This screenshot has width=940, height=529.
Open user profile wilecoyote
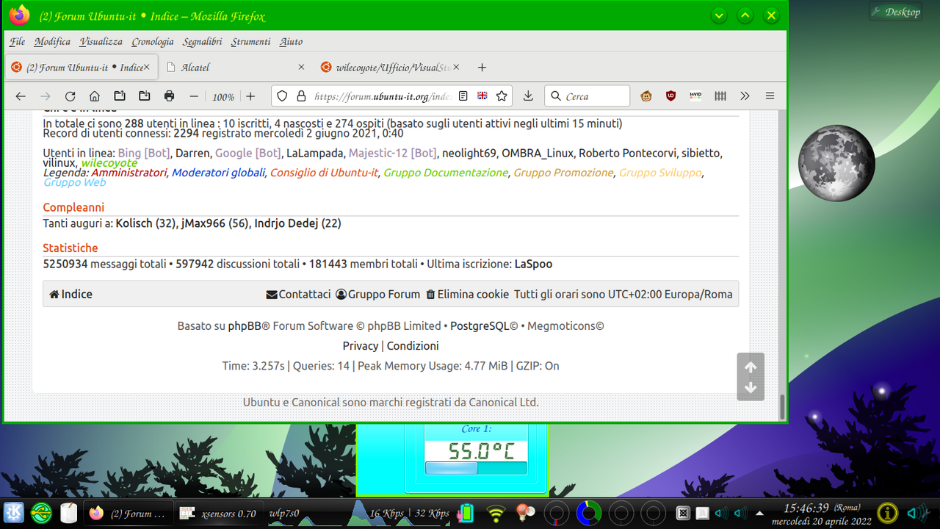coord(109,162)
